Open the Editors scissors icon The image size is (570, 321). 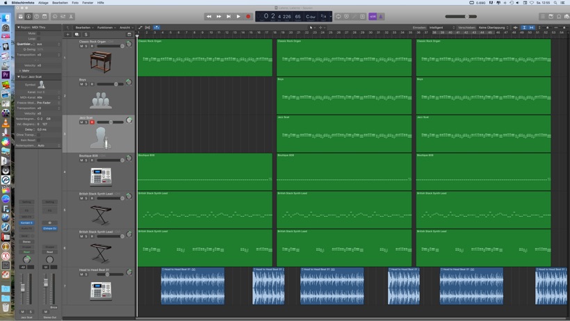click(x=71, y=17)
